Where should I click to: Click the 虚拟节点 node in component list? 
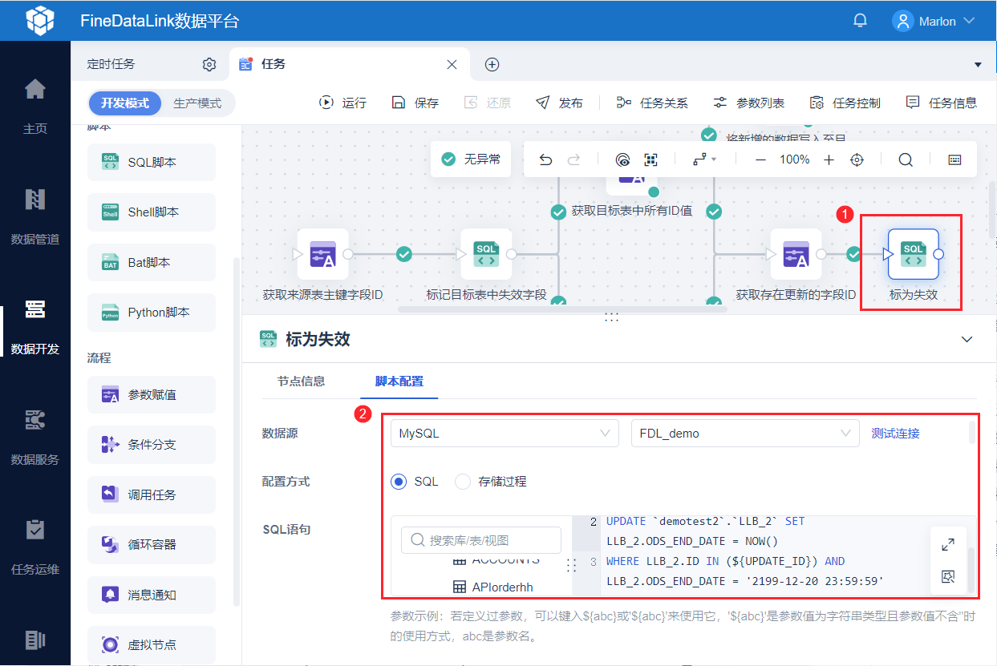[152, 645]
